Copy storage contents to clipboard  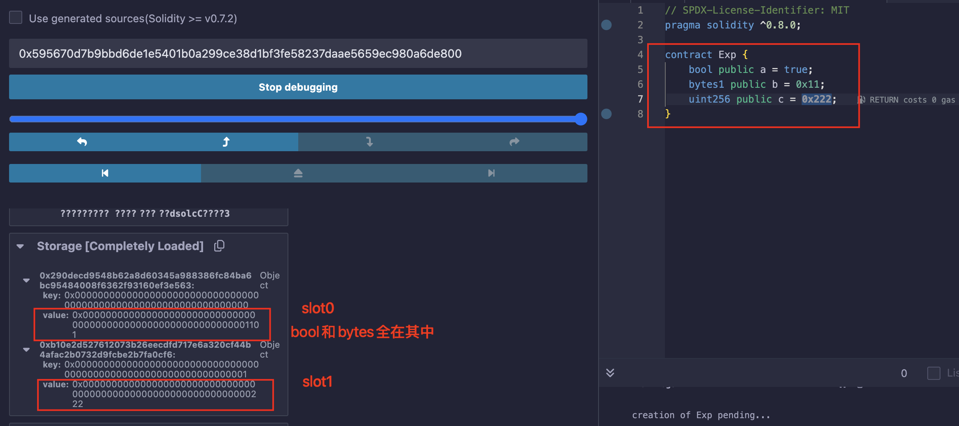(219, 246)
